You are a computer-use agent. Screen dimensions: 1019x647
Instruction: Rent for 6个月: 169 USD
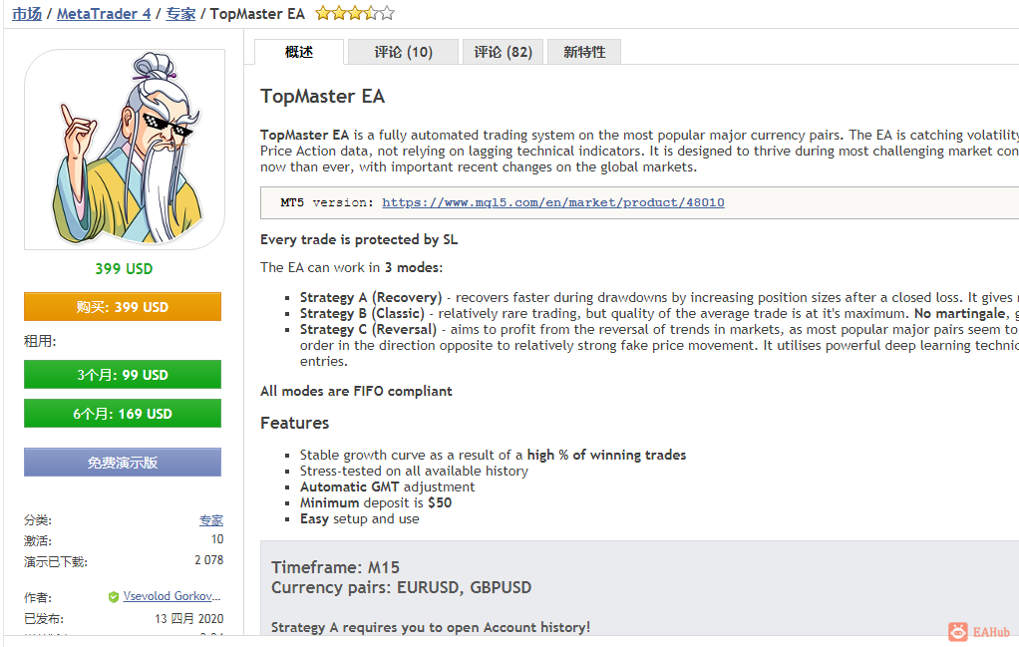pyautogui.click(x=123, y=414)
